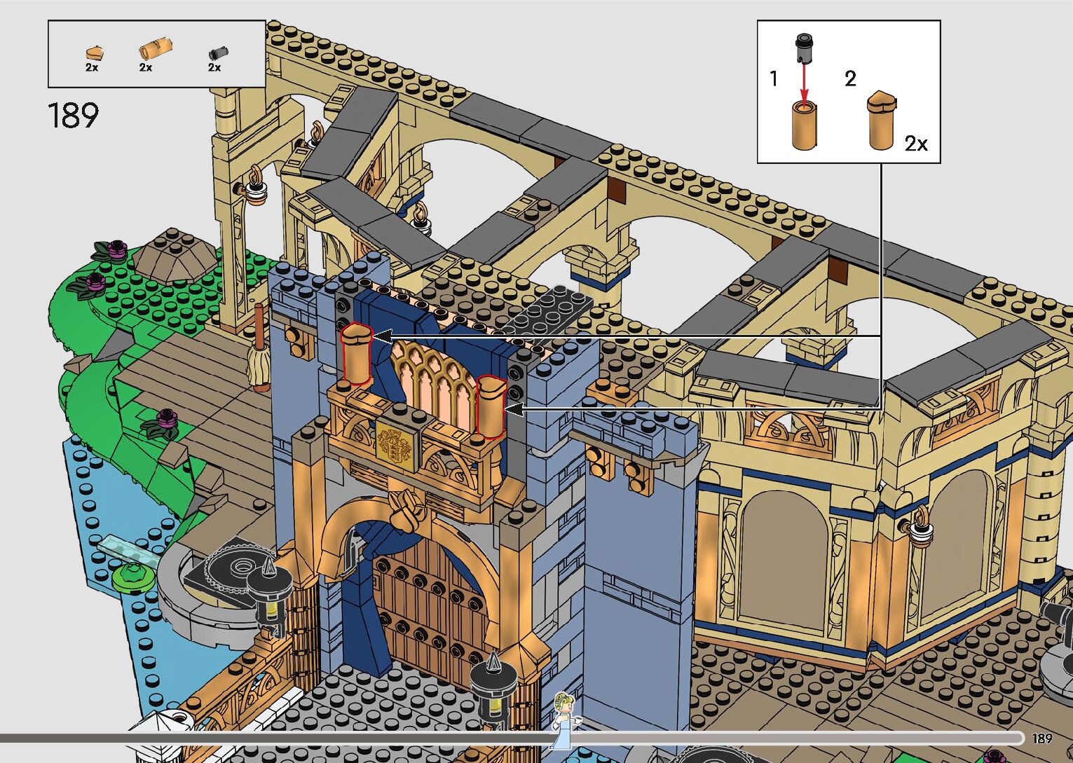
Task: Click the tan curved slope part icon
Action: (93, 53)
